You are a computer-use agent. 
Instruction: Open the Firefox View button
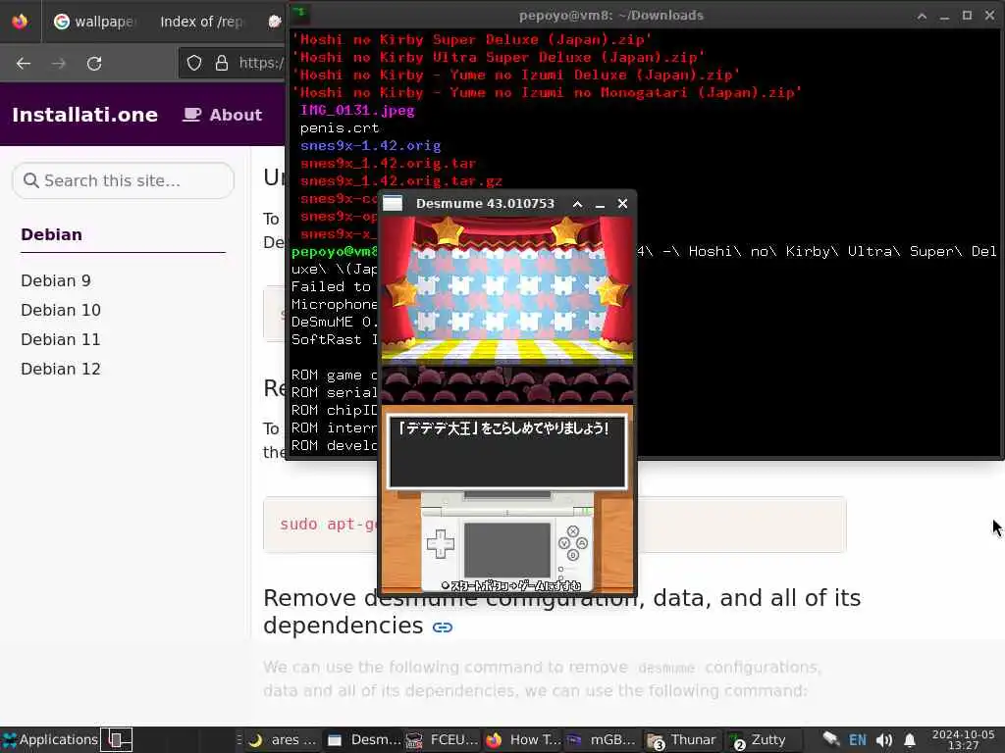point(20,22)
